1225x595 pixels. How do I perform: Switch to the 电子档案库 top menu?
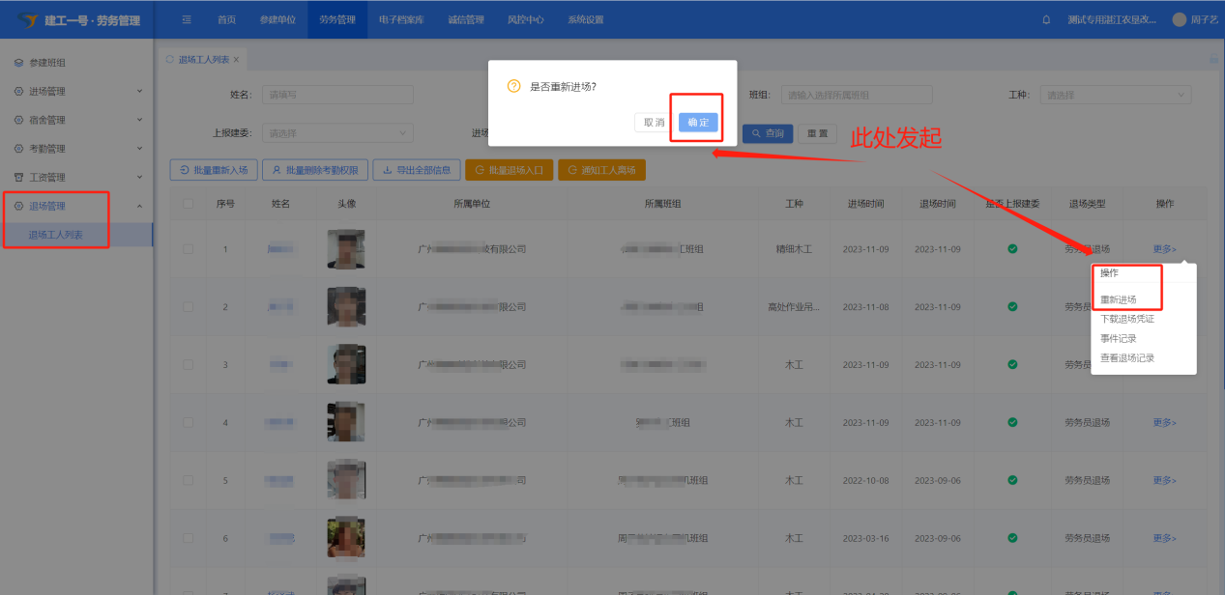point(401,20)
